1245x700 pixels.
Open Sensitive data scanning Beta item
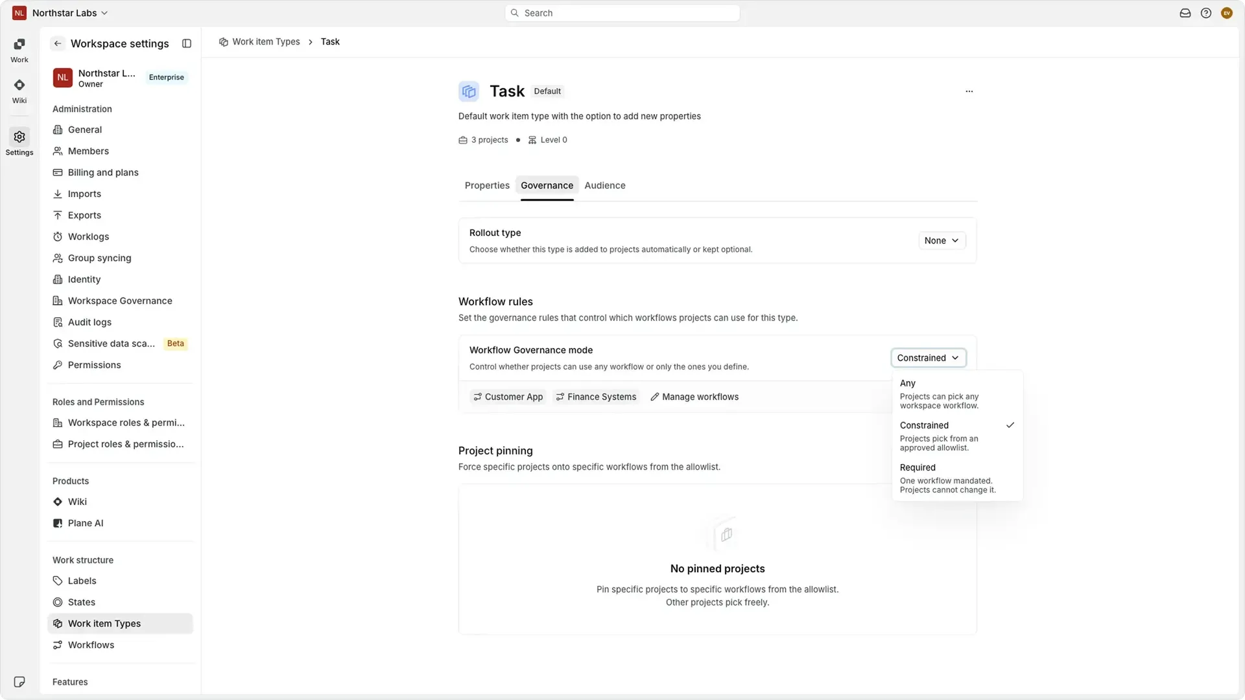[x=120, y=344]
